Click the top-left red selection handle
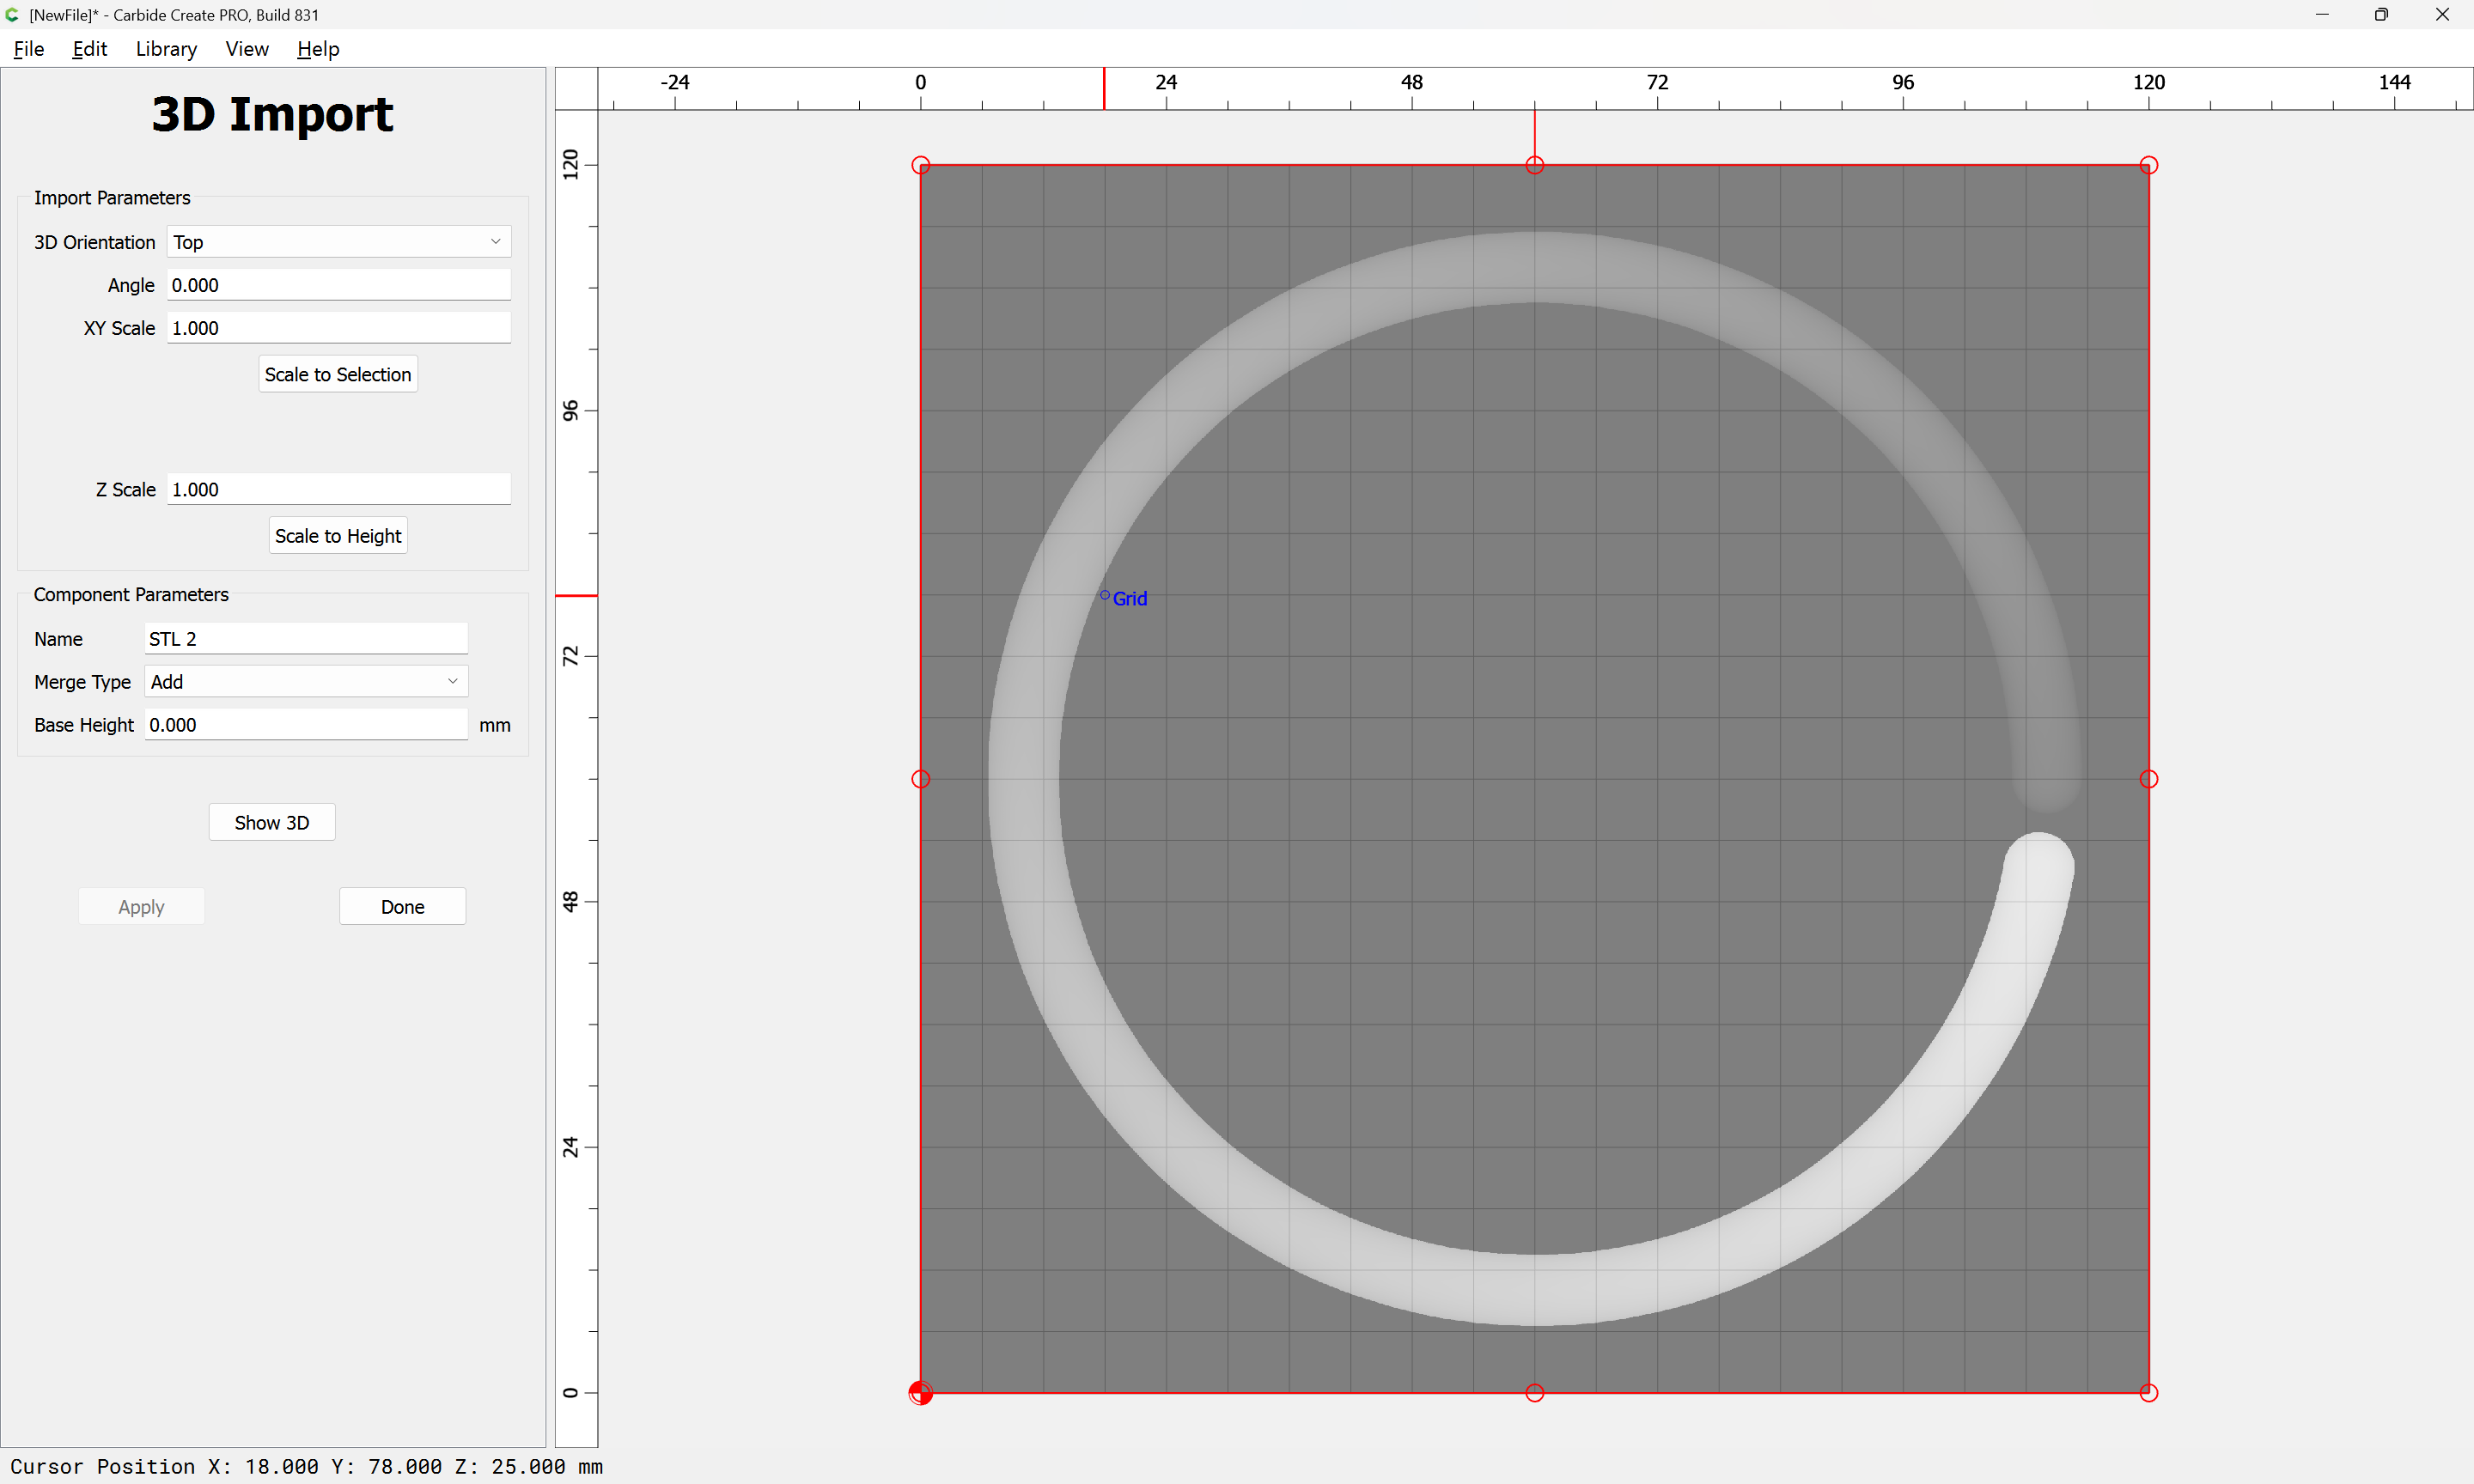This screenshot has width=2474, height=1484. coord(920,165)
